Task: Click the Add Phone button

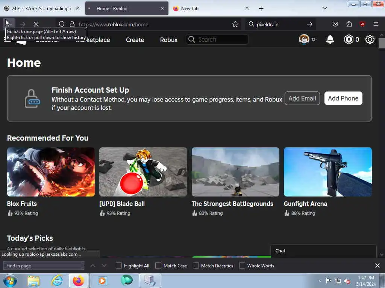Action: point(343,98)
